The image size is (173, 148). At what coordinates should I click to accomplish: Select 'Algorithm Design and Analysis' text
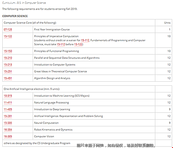point(52,78)
